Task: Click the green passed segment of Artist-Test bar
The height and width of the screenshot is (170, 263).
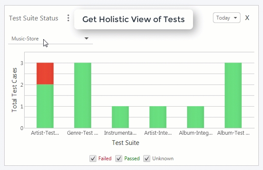Action: (45, 106)
